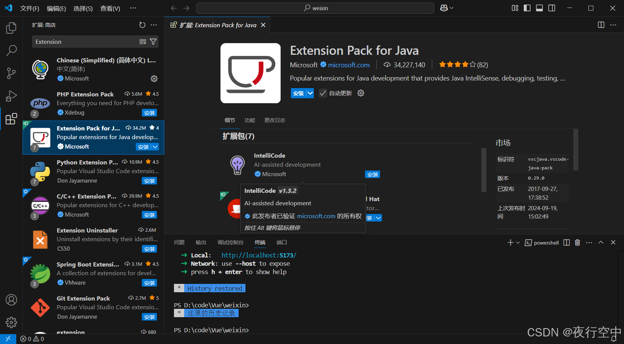Image resolution: width=624 pixels, height=344 pixels.
Task: Toggle the secondary sidebar visibility
Action: pos(552,8)
